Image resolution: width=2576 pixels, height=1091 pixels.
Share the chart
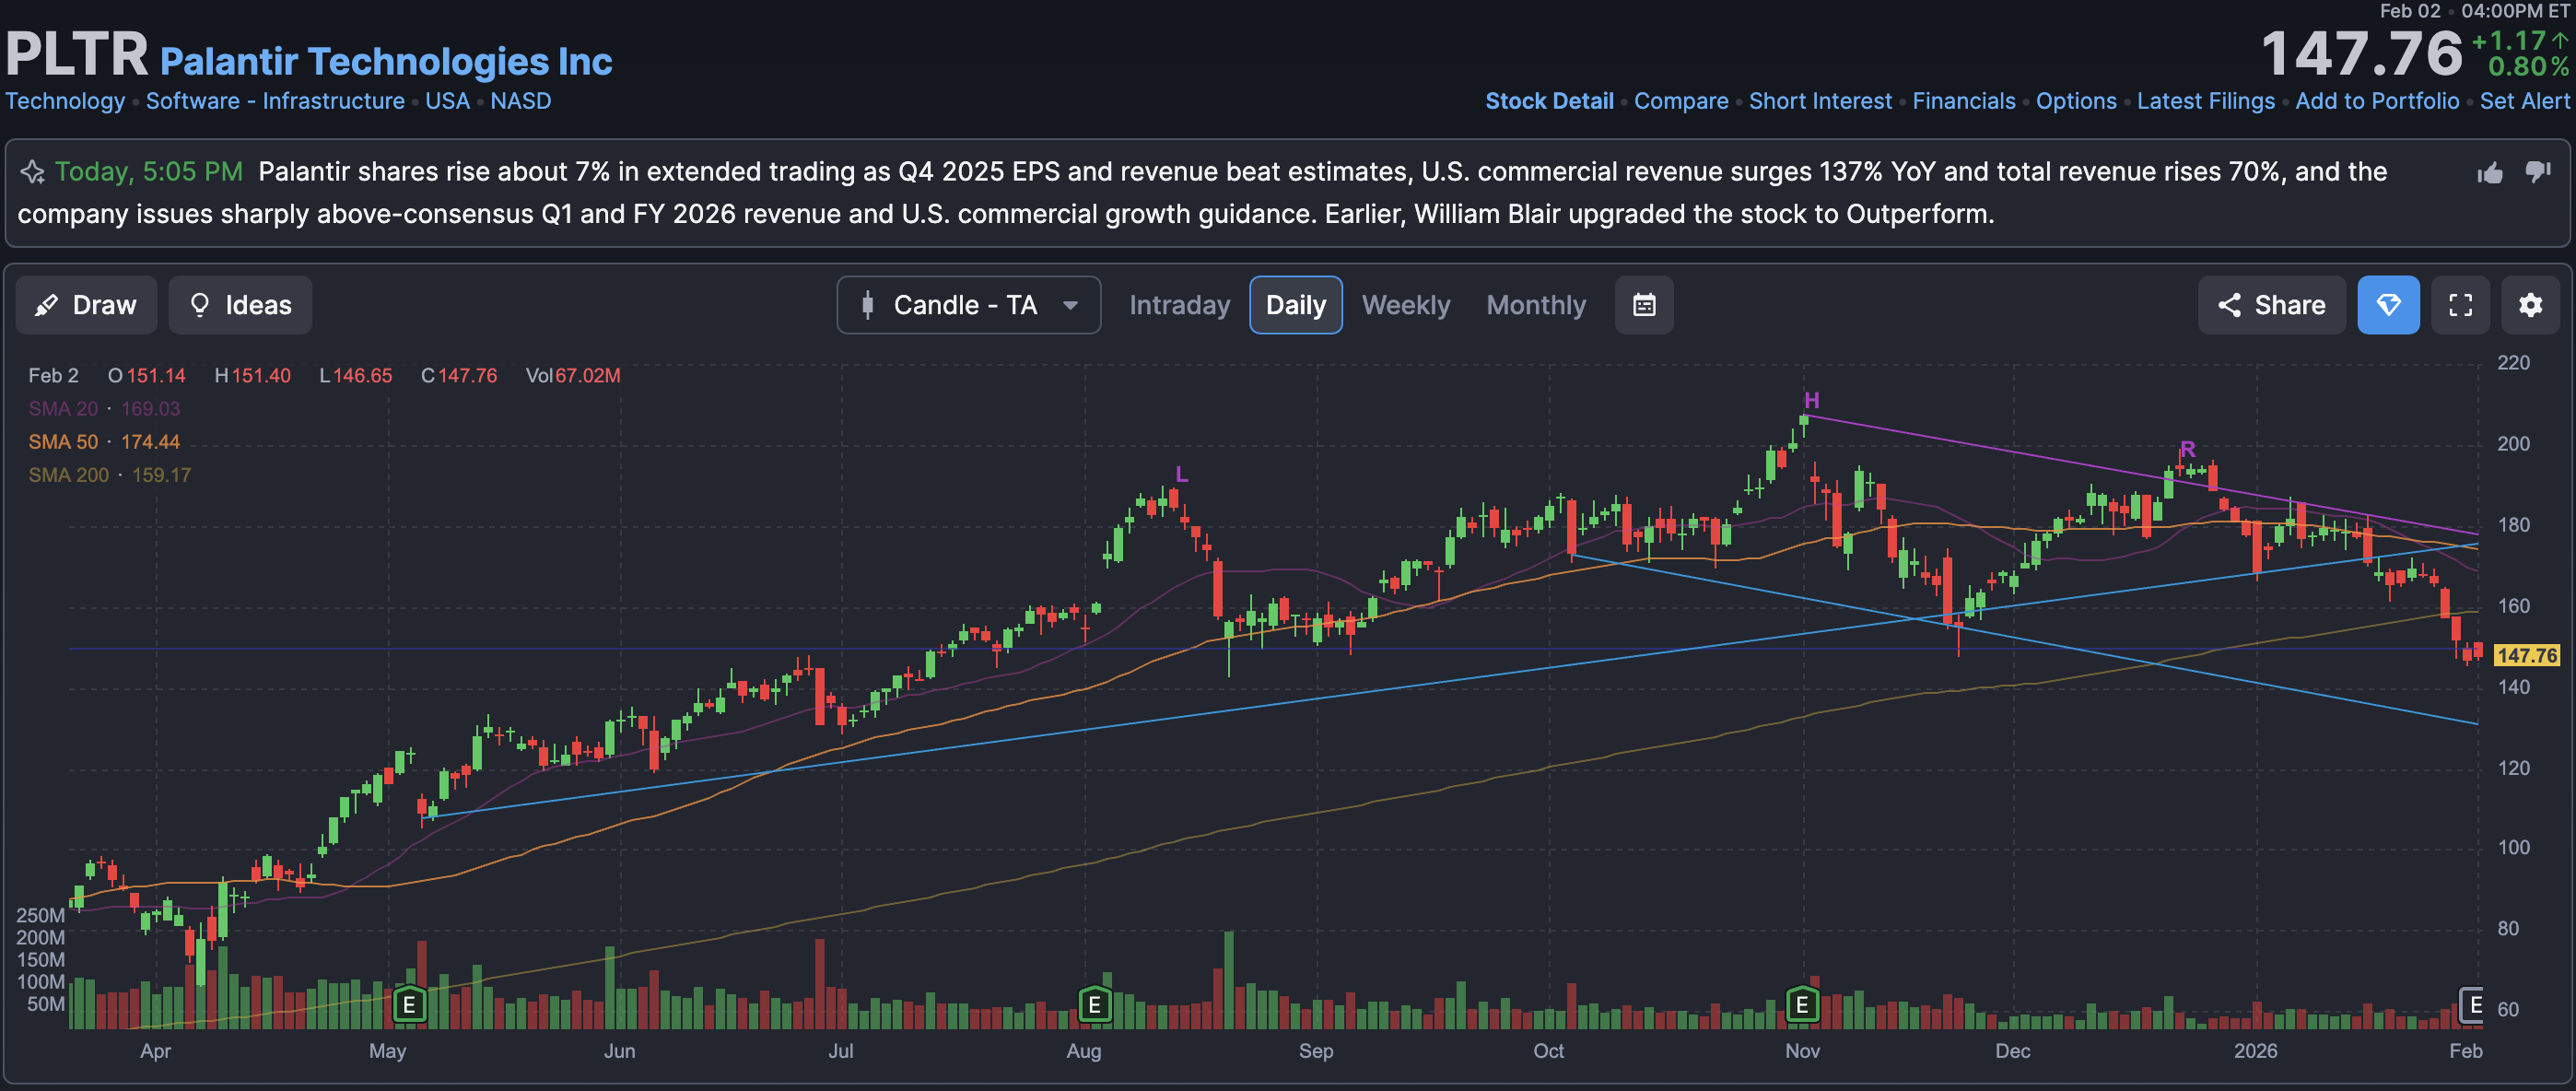2271,305
